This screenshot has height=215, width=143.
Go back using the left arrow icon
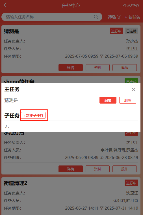pyautogui.click(x=5, y=5)
